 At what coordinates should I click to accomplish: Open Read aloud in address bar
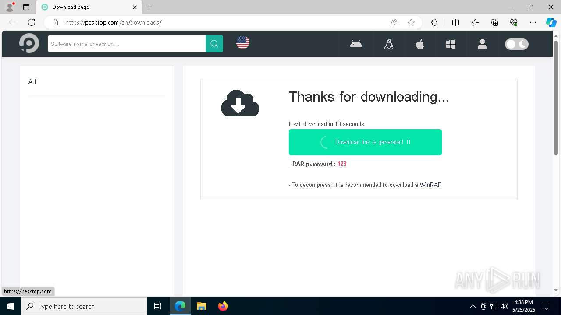click(x=394, y=22)
